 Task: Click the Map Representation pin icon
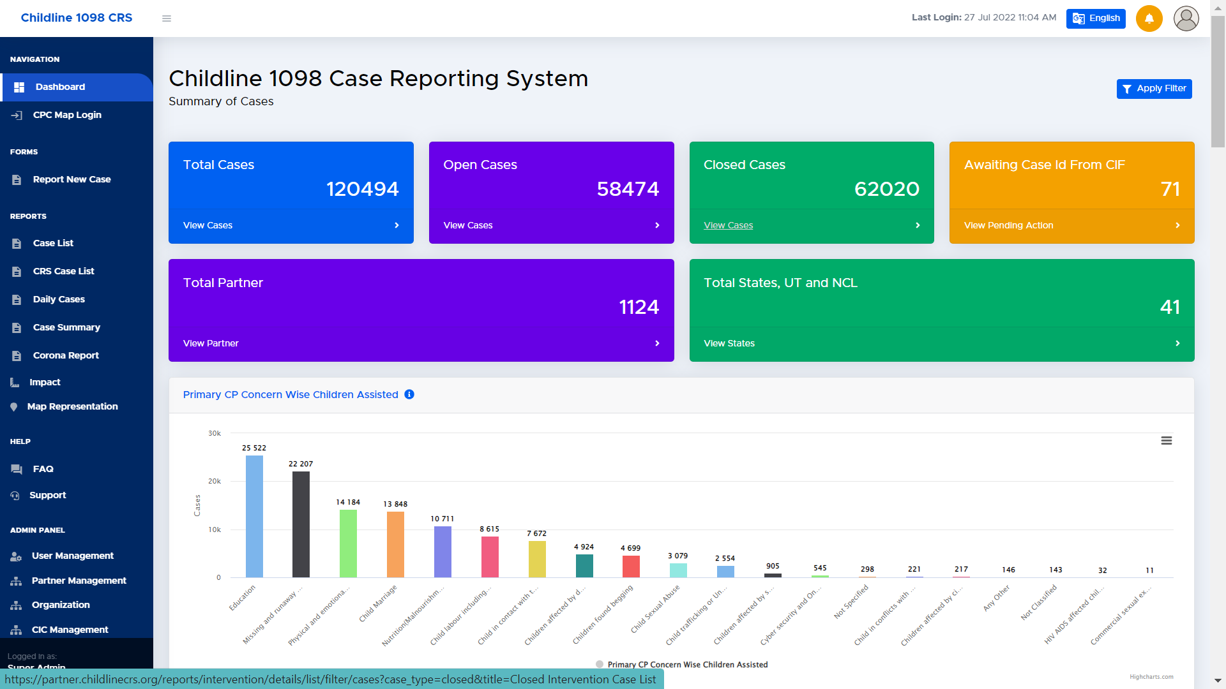13,407
